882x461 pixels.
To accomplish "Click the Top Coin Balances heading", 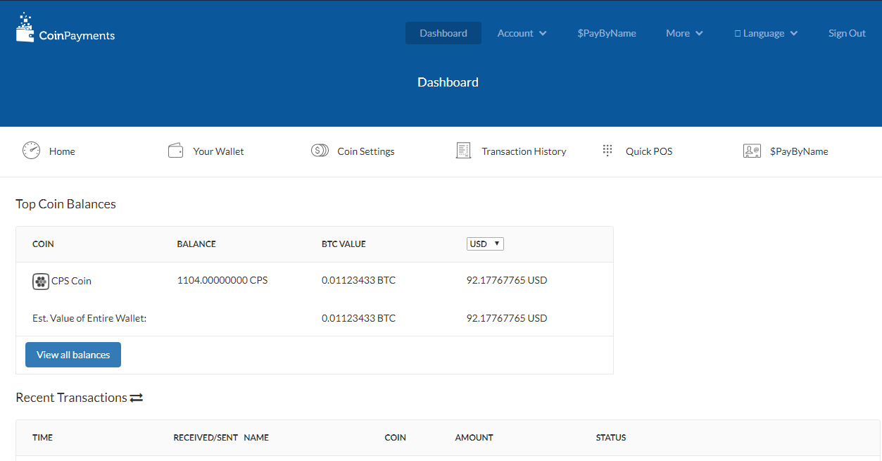I will [65, 204].
